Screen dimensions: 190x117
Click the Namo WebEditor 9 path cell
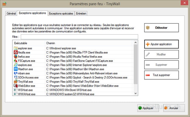click(x=82, y=86)
